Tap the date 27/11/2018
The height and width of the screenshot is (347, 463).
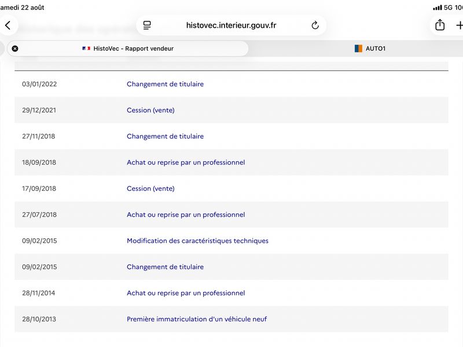coord(38,136)
